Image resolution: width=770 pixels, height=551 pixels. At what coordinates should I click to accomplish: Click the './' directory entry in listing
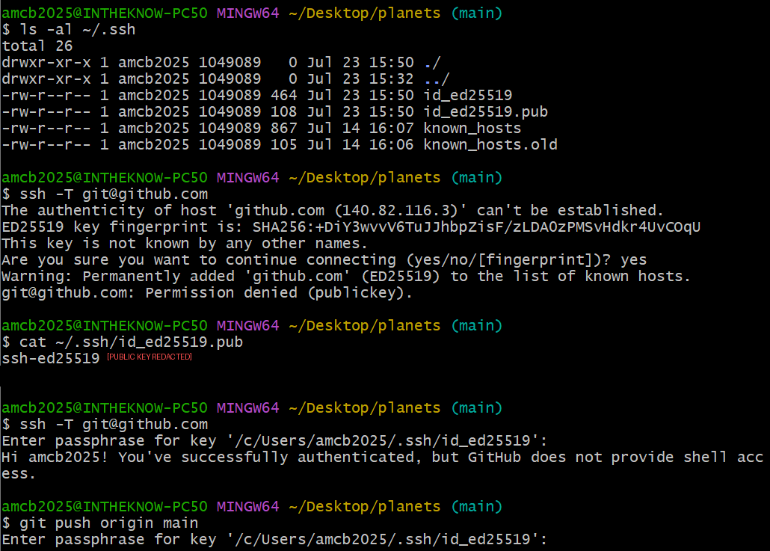point(432,63)
